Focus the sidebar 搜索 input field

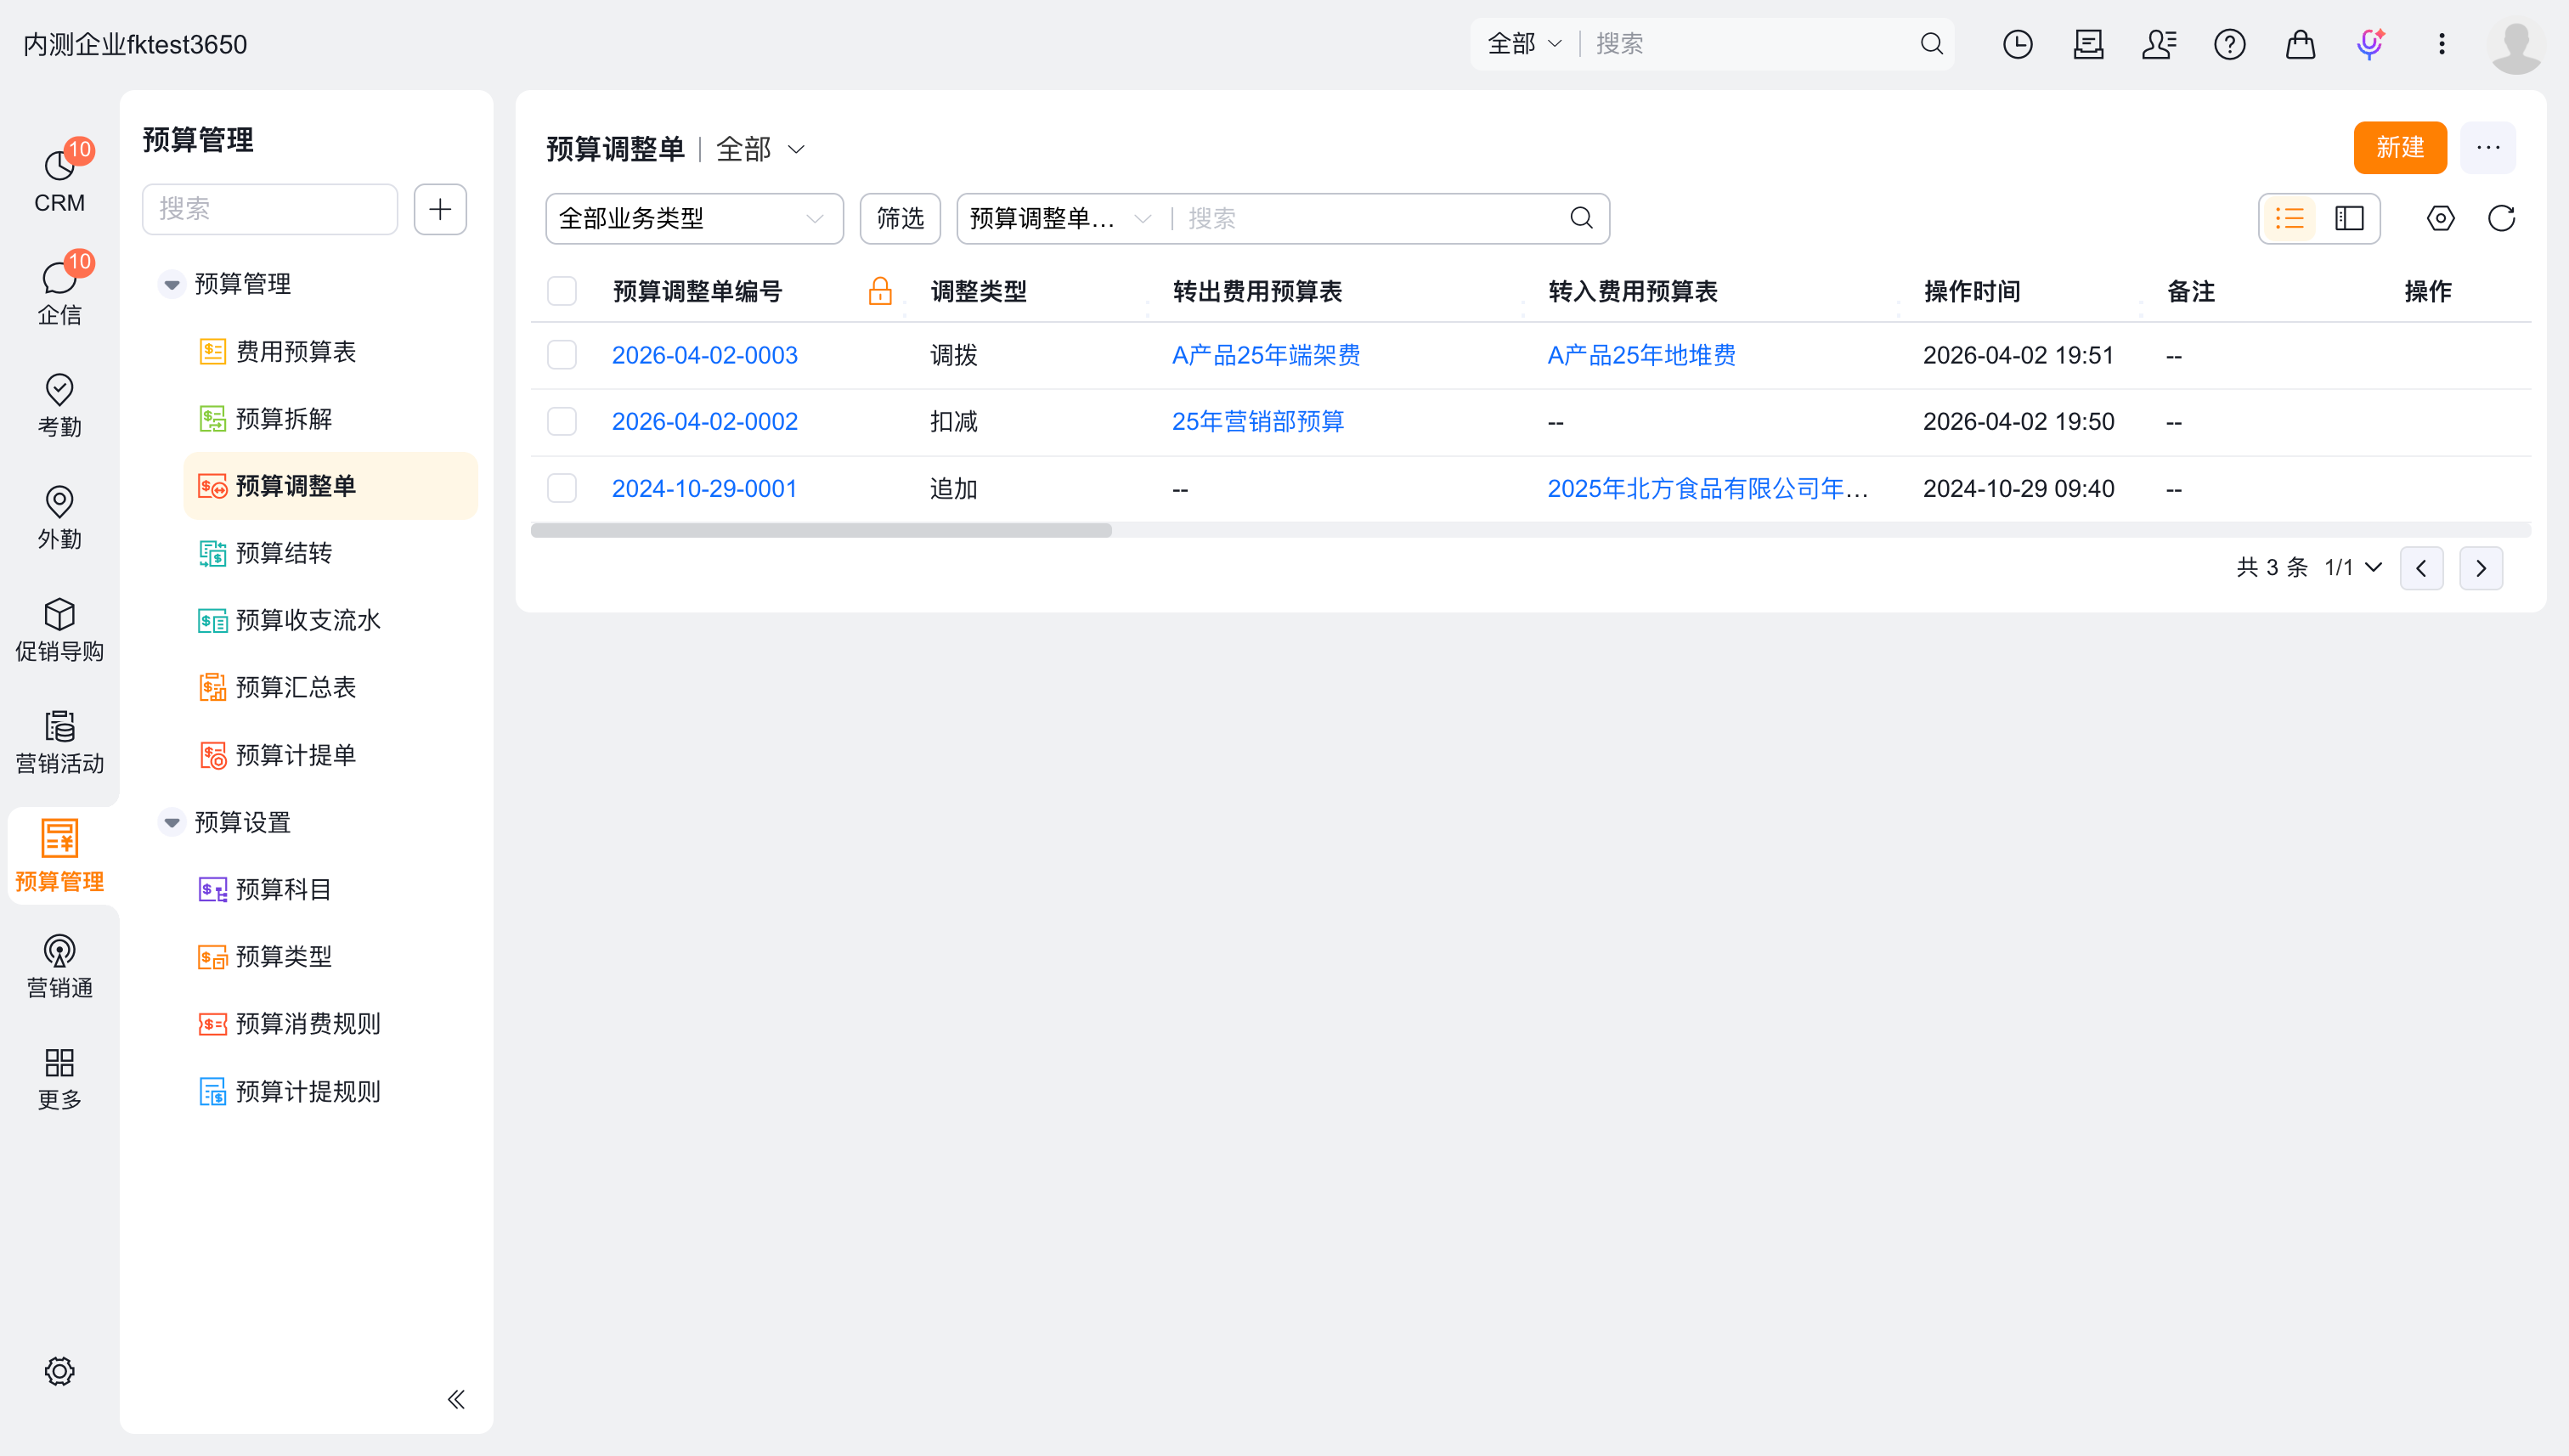[270, 209]
